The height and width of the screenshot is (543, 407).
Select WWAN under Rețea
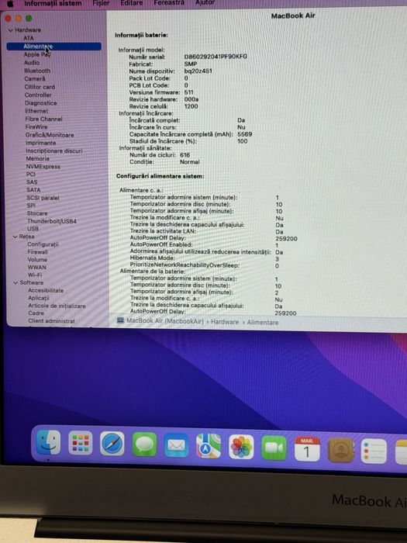[x=37, y=267]
